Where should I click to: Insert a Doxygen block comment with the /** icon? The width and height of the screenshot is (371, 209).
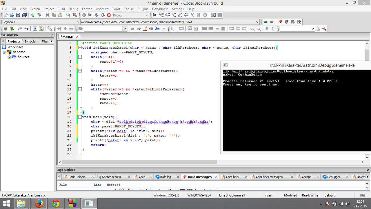20,29
